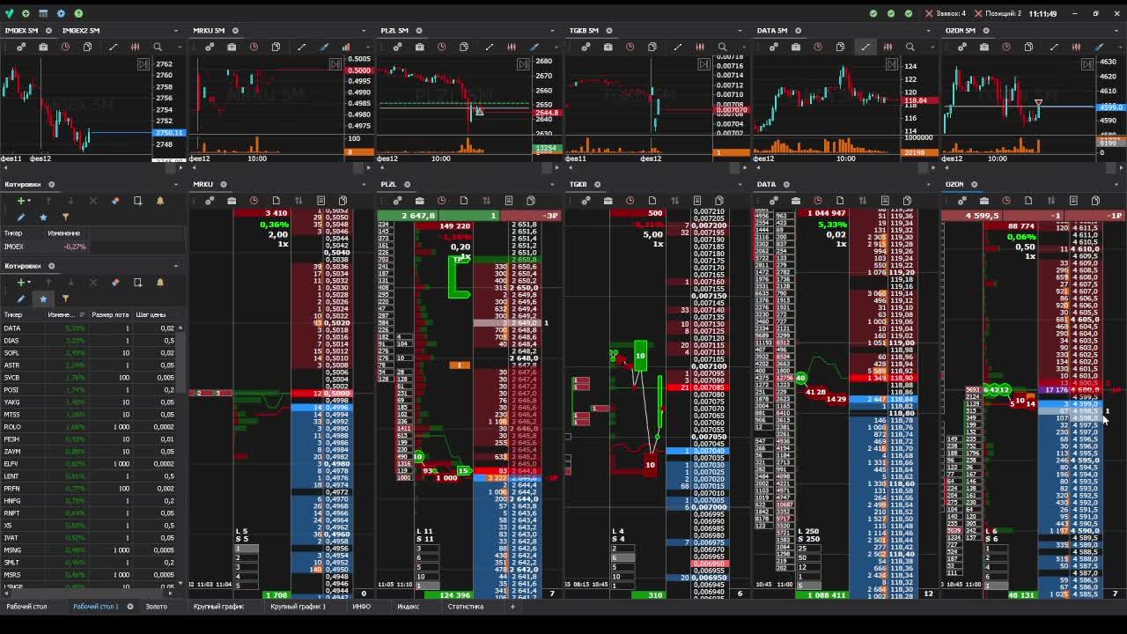The width and height of the screenshot is (1127, 634).
Task: Select the IMOEX row in the upper quotes table
Action: [x=93, y=247]
